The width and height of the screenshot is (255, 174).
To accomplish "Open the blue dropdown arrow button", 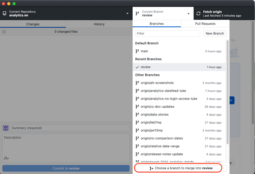I will (x=232, y=100).
